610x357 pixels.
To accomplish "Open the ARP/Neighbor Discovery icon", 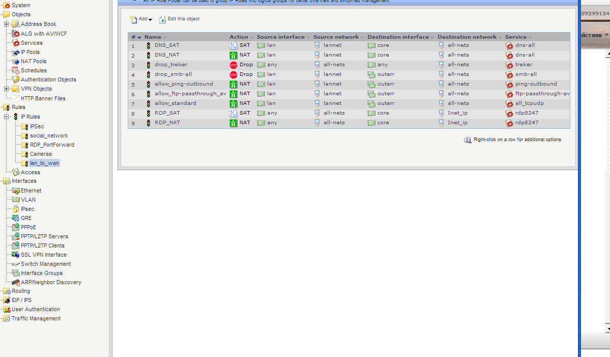I will 16,282.
